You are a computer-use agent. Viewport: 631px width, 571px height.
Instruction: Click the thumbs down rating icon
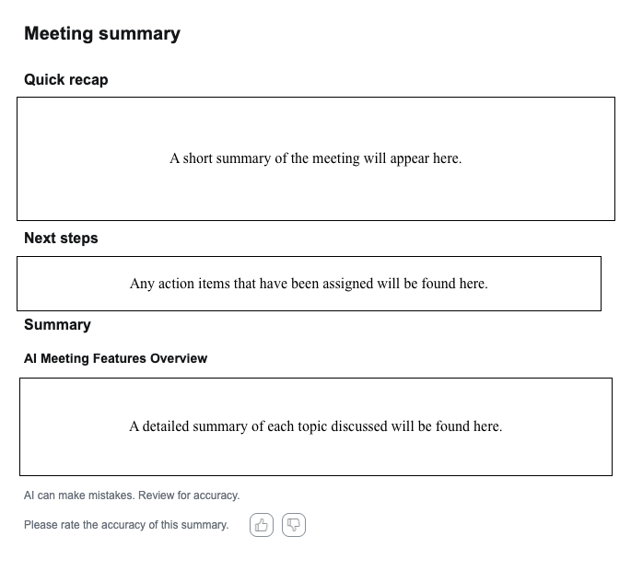[294, 525]
